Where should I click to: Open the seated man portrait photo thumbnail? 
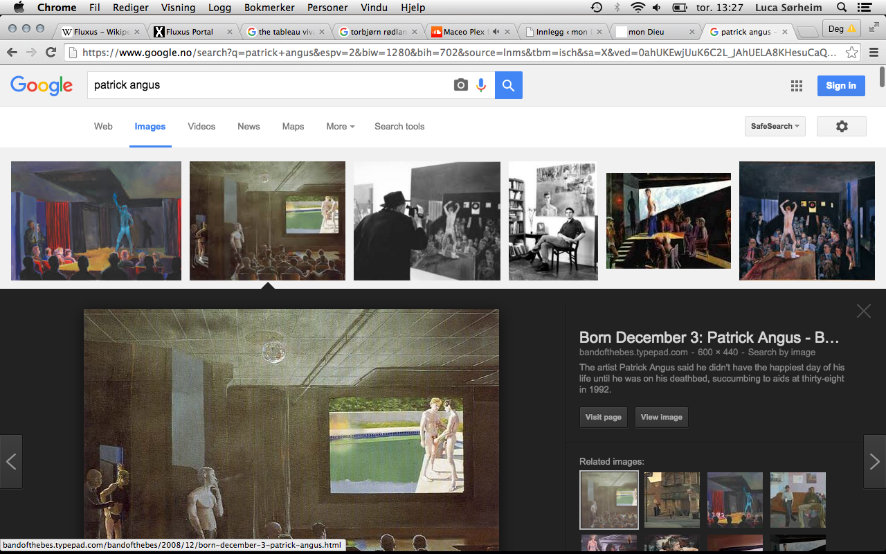553,221
